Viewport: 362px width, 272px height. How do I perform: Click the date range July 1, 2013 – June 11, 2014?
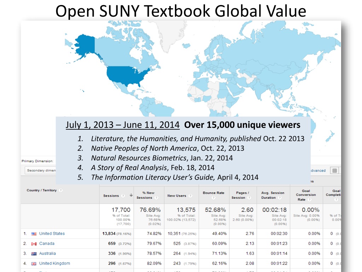[x=123, y=125]
